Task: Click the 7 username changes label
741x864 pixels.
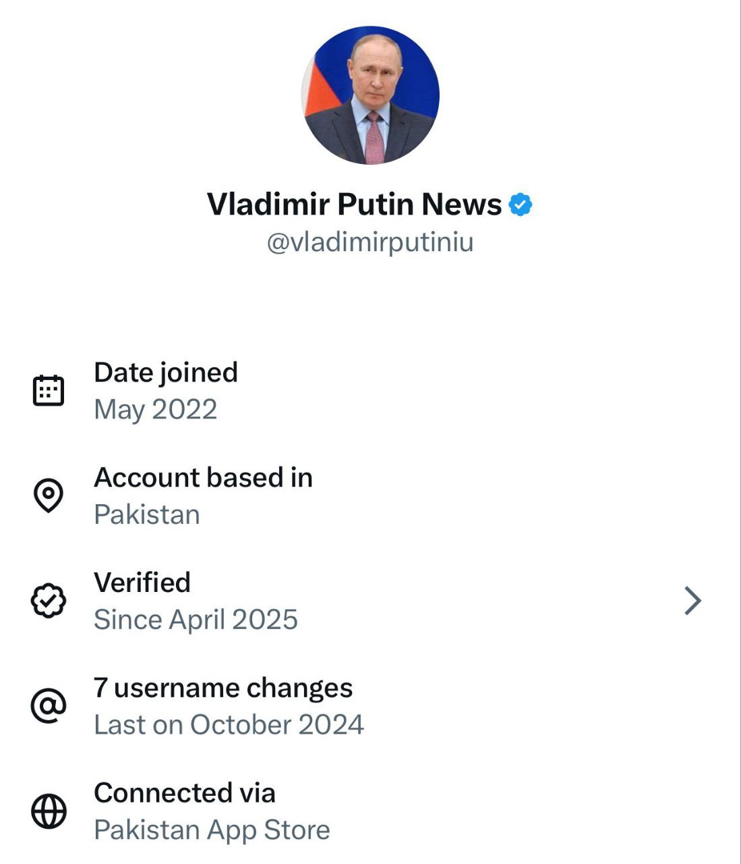Action: pyautogui.click(x=223, y=688)
